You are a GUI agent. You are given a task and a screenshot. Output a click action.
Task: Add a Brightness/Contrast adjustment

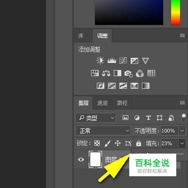click(x=100, y=61)
